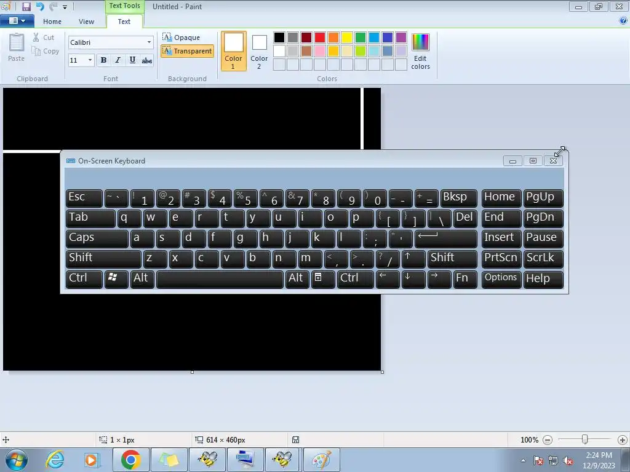The height and width of the screenshot is (472, 630).
Task: Switch to the Home ribbon tab
Action: click(x=52, y=22)
